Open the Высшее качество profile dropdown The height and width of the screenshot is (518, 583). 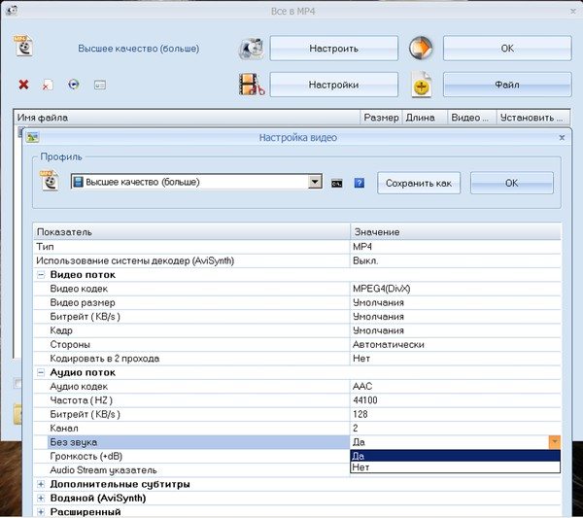pyautogui.click(x=315, y=182)
